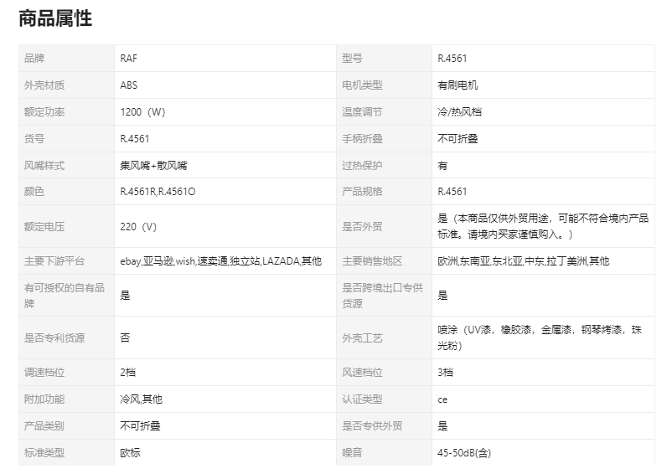Click the 手柄折叠 label
This screenshot has width=672, height=474.
362,139
